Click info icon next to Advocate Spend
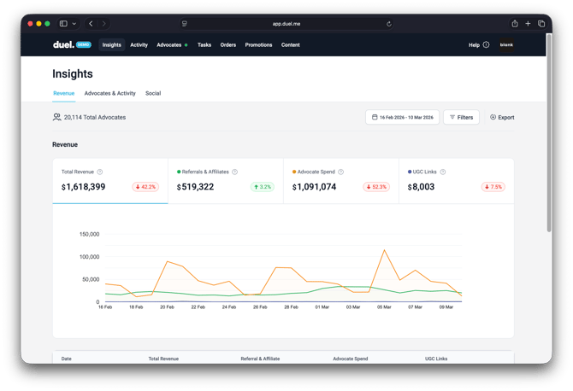573x391 pixels. (341, 172)
